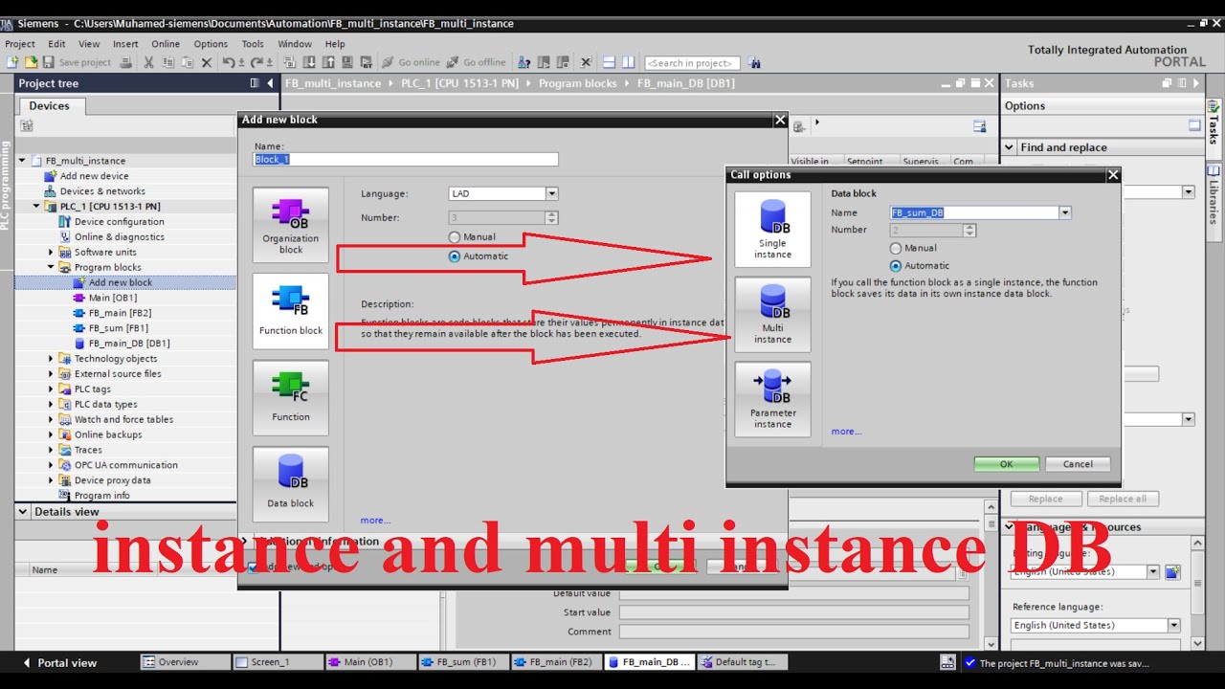Select Manual number in Call options

tap(896, 248)
